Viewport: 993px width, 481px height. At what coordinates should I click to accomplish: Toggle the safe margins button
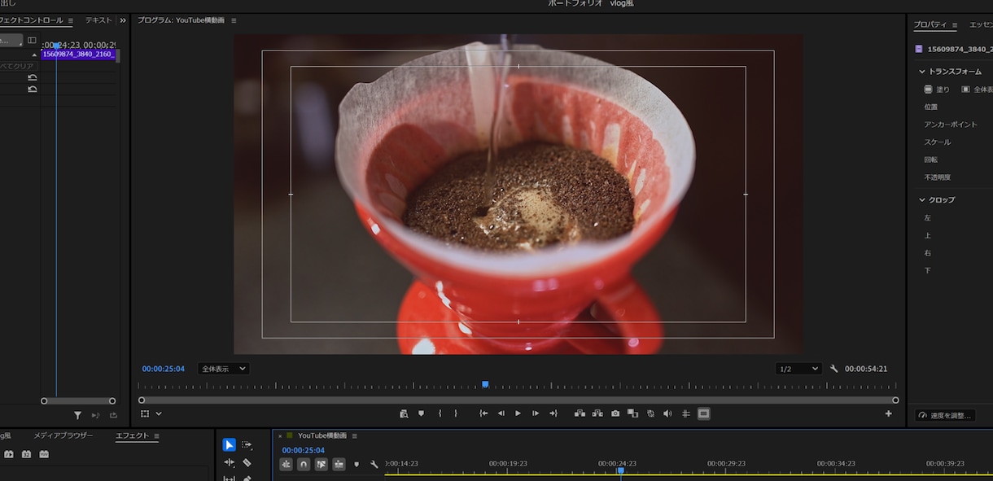tap(704, 413)
